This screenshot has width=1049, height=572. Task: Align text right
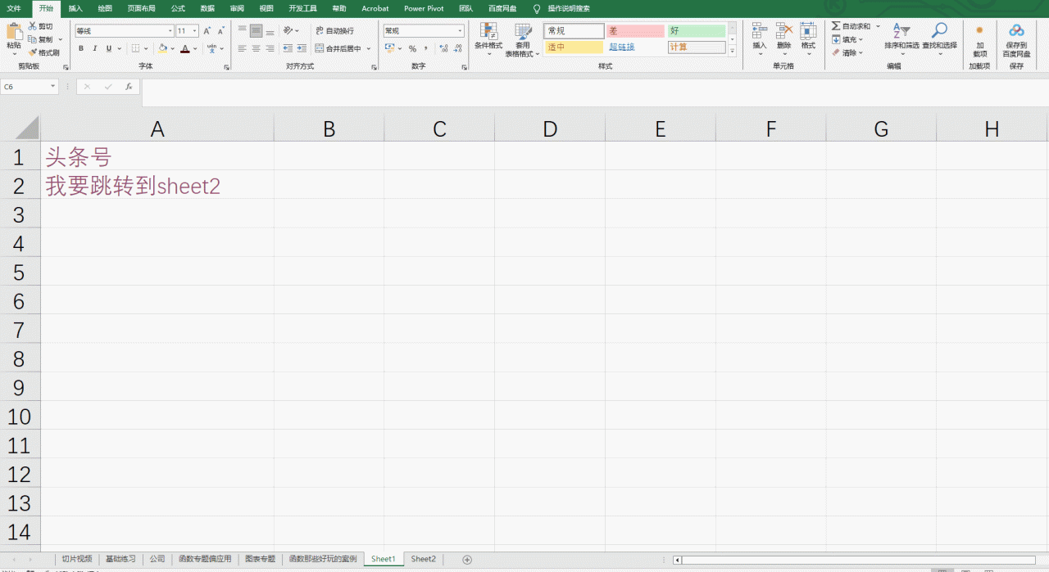[270, 48]
